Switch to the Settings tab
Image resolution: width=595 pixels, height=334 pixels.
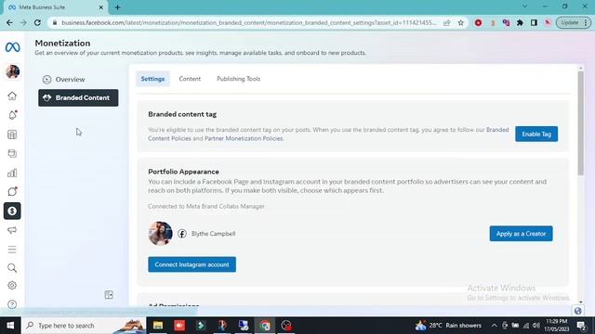[x=152, y=79]
